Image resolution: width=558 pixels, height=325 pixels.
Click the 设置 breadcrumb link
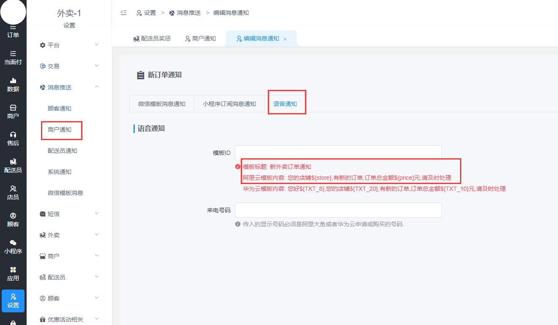click(x=146, y=13)
